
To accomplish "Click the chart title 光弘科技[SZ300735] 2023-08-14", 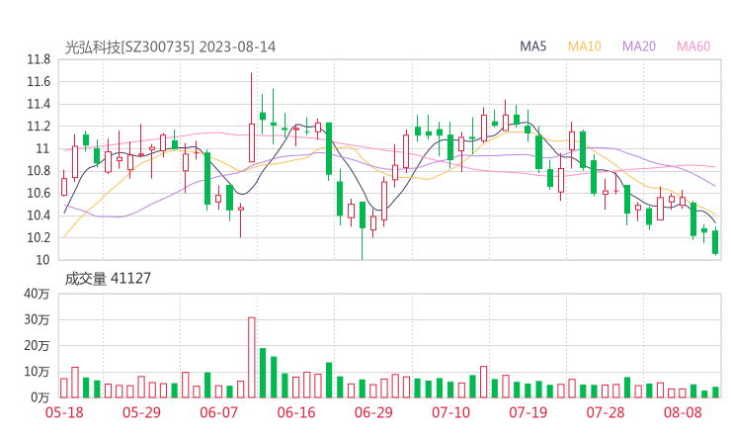I will [x=170, y=47].
